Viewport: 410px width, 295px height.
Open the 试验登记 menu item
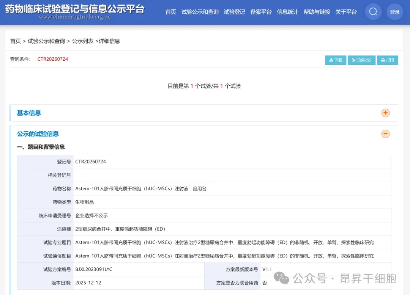(234, 12)
